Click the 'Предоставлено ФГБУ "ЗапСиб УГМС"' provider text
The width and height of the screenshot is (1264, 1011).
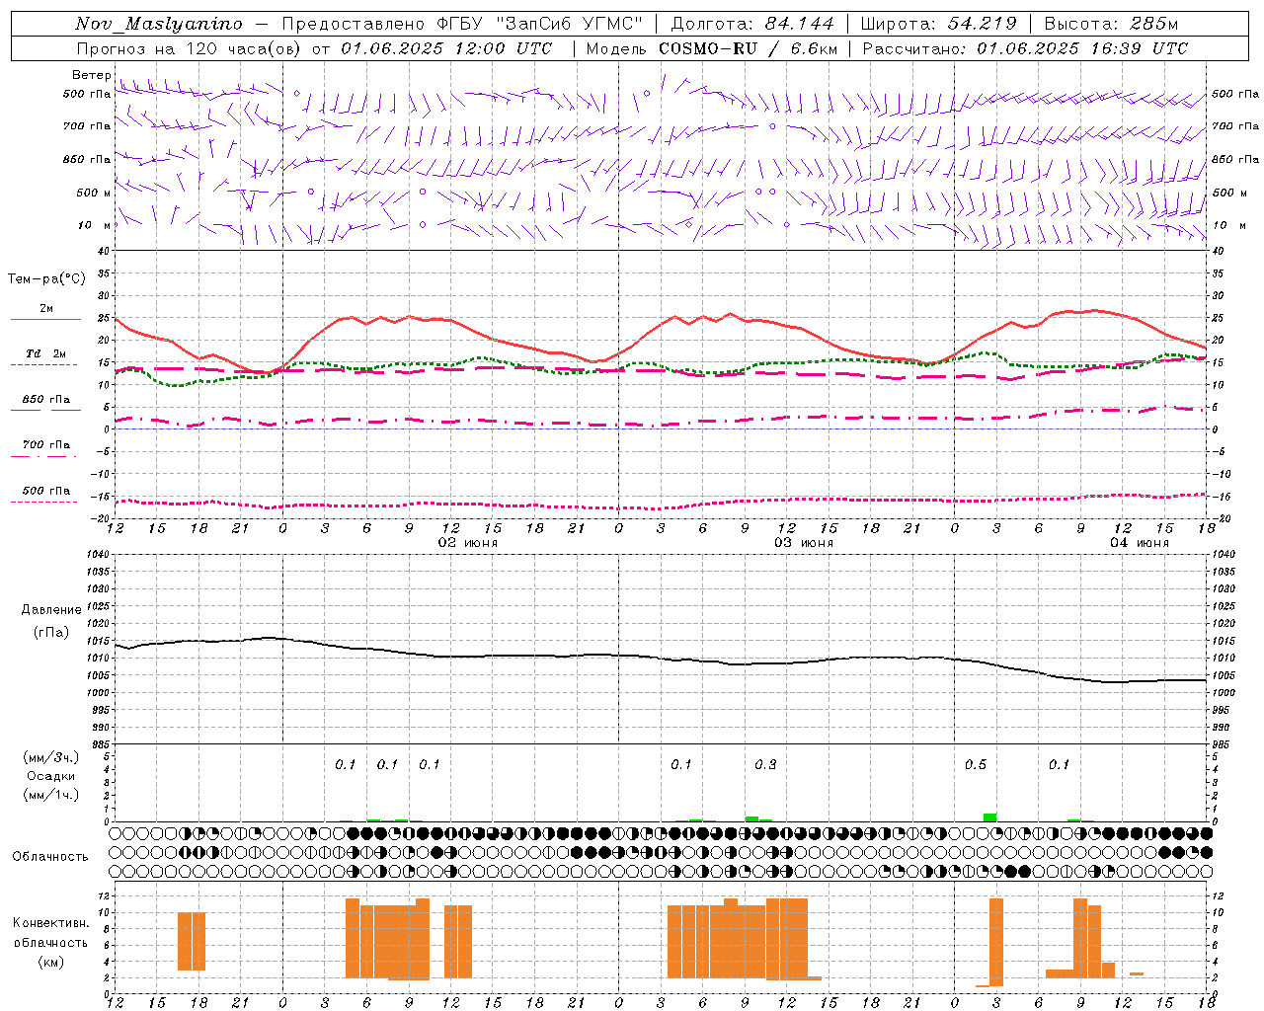tap(461, 24)
